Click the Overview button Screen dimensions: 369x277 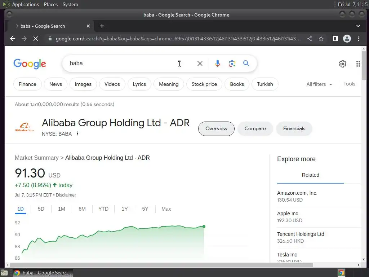(216, 129)
